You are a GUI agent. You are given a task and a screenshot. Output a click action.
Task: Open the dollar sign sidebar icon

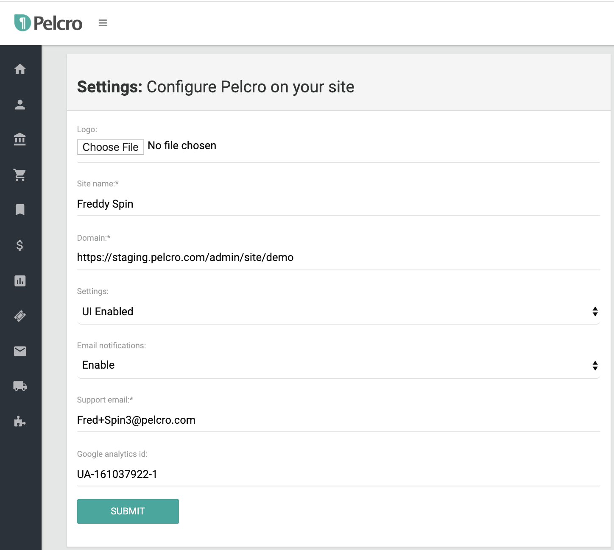[20, 245]
